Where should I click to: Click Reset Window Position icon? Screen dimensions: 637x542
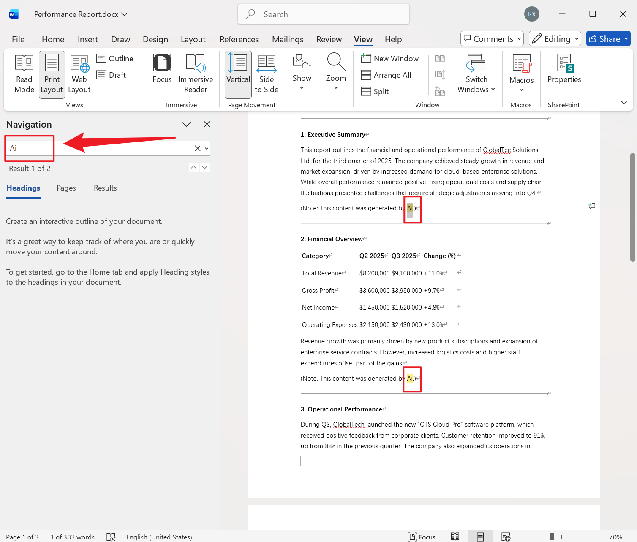440,91
